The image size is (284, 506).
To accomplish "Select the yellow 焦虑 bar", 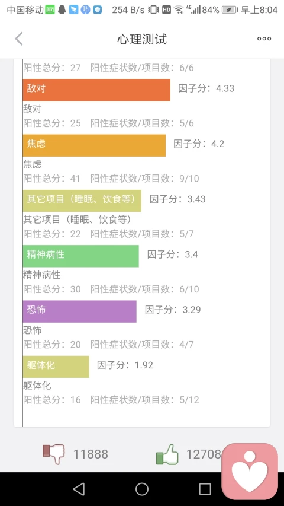I will pyautogui.click(x=94, y=145).
